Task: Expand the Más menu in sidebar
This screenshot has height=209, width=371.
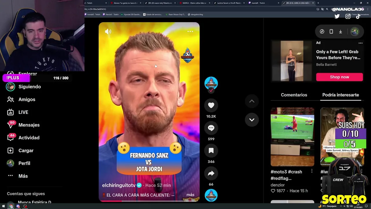Action: coord(23,176)
